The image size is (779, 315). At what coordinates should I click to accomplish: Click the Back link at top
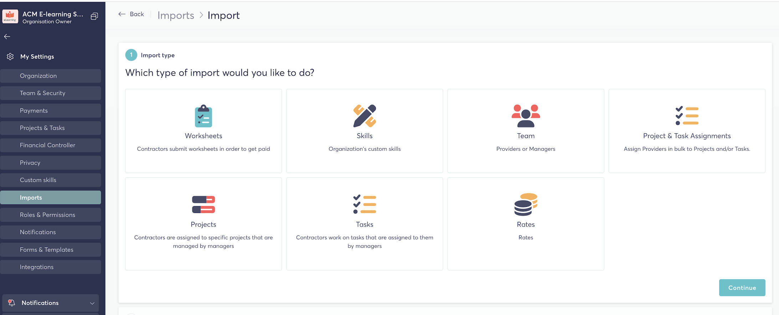[x=131, y=14]
